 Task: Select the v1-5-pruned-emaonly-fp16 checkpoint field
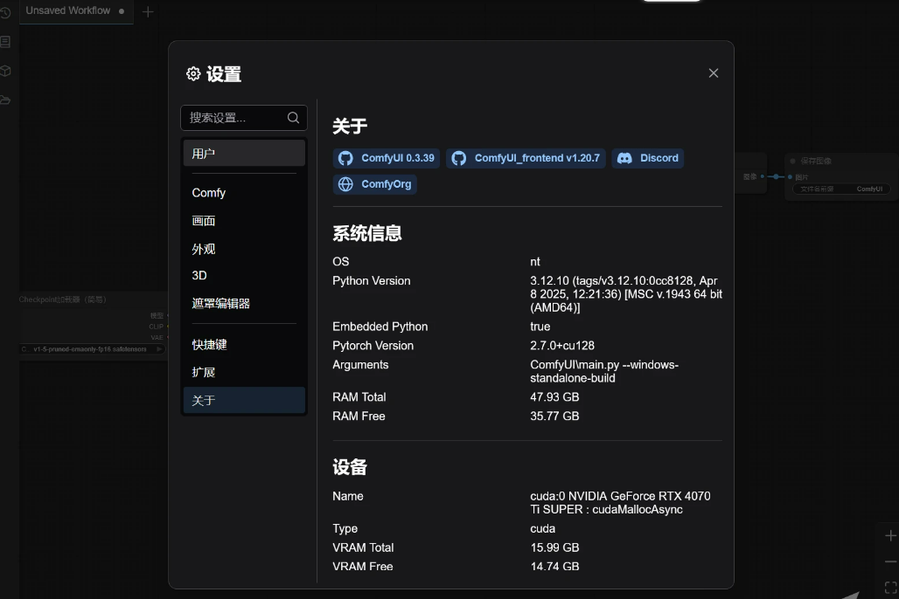pyautogui.click(x=93, y=349)
